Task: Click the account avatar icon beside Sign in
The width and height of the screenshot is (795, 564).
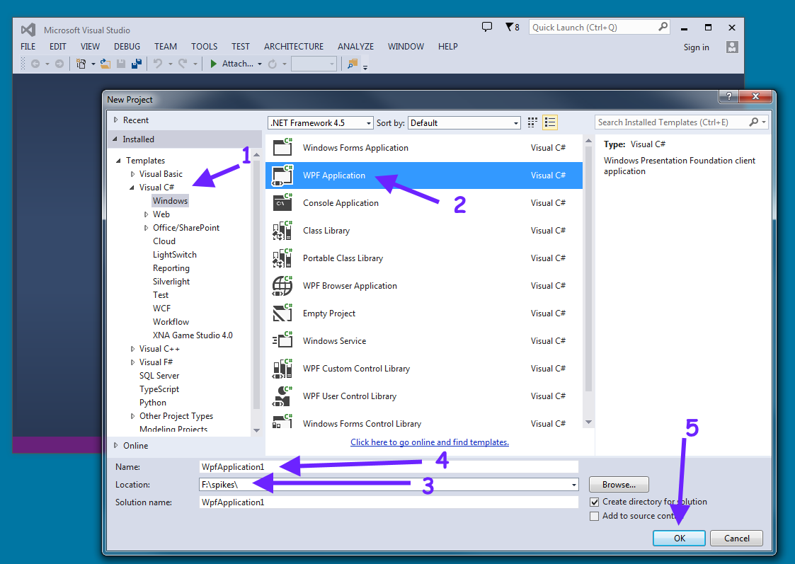Action: [731, 47]
